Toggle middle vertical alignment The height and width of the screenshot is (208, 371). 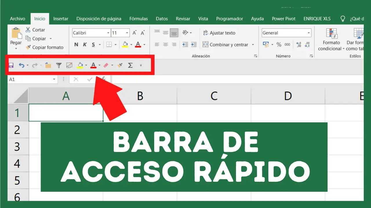click(x=166, y=33)
